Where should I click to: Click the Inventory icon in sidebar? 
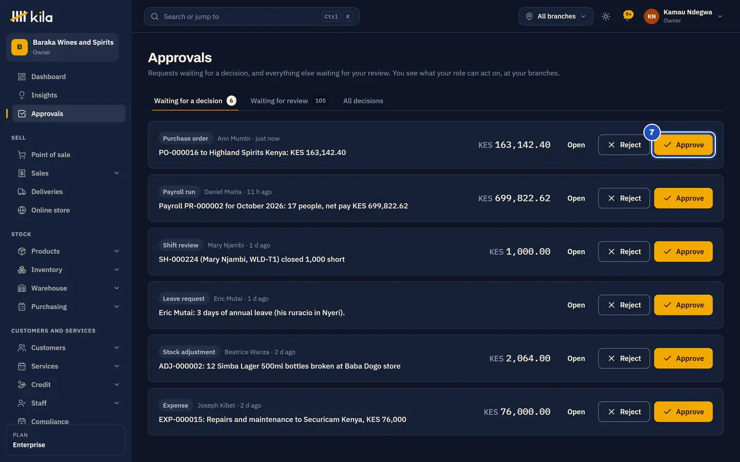pyautogui.click(x=22, y=269)
